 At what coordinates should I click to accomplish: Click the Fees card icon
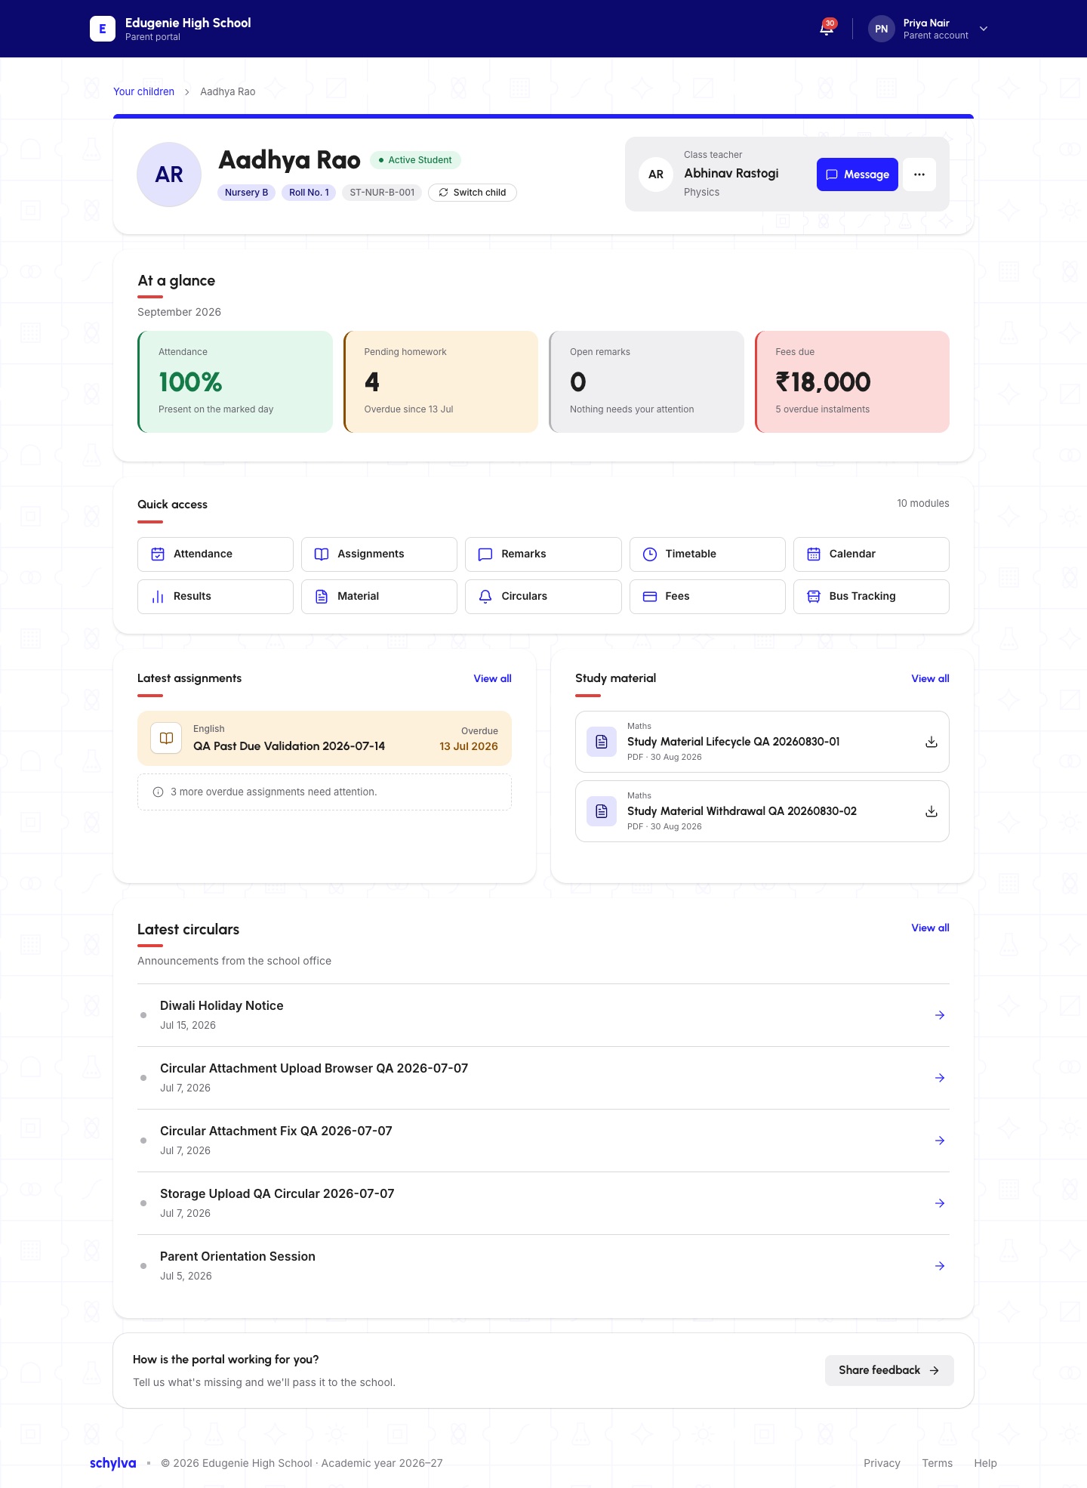pyautogui.click(x=650, y=597)
